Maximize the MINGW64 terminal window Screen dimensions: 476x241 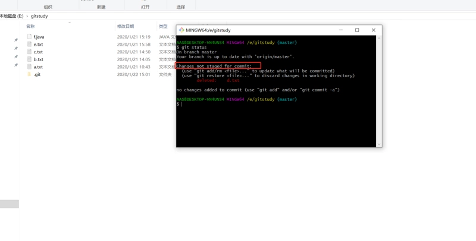point(357,30)
